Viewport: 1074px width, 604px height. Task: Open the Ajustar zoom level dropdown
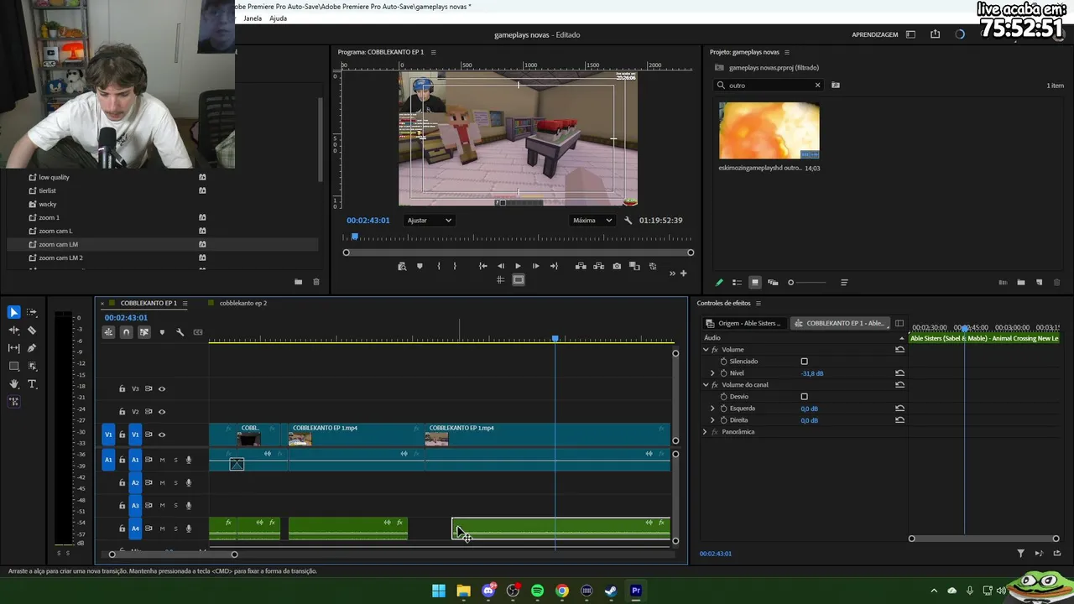click(x=429, y=221)
